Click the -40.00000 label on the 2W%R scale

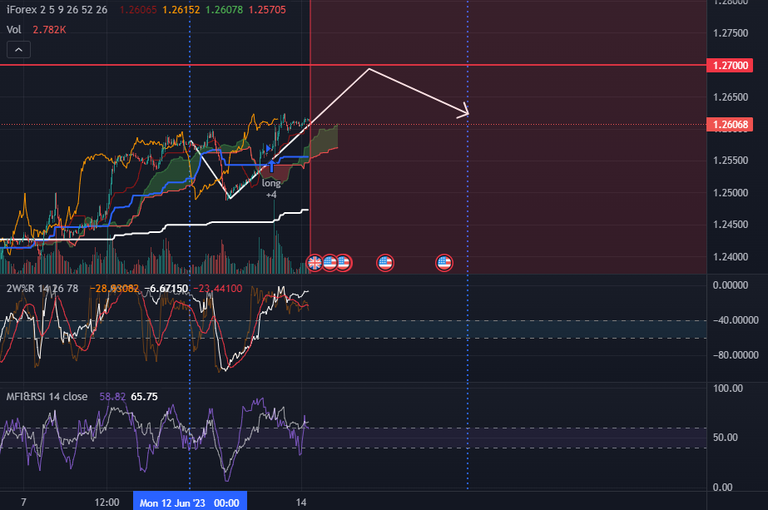[x=736, y=320]
